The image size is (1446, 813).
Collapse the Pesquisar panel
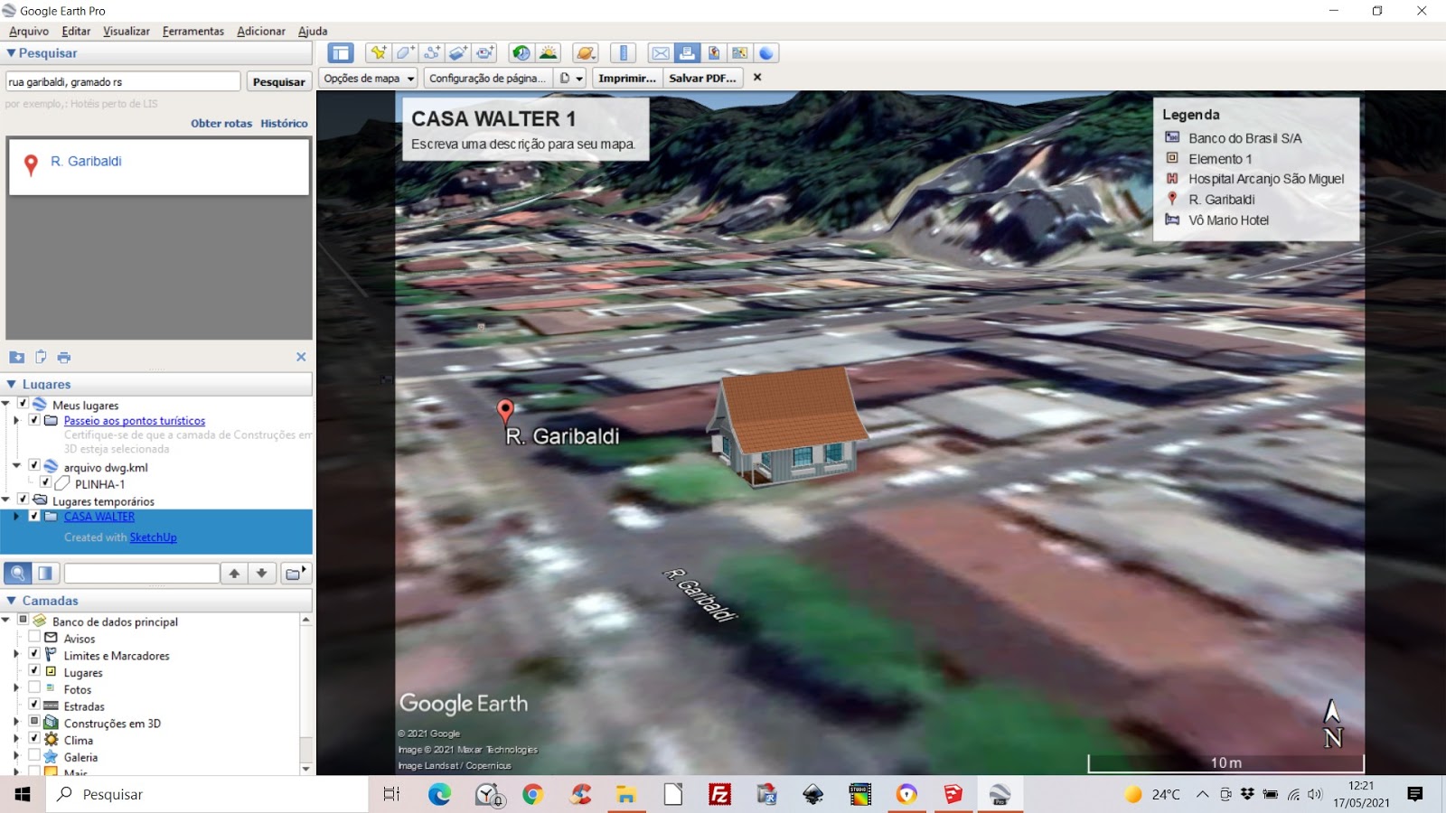pyautogui.click(x=11, y=53)
